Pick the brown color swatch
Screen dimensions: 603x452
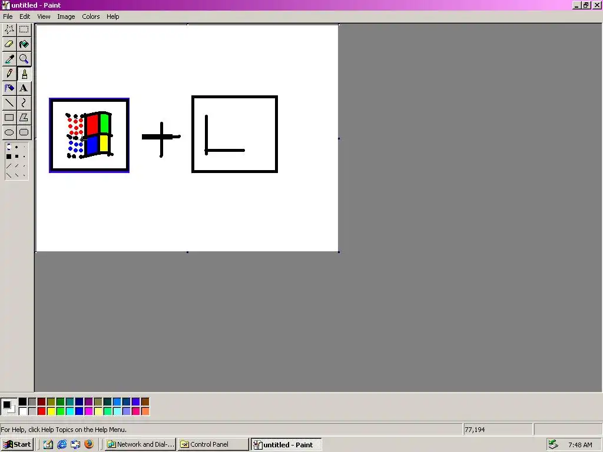[x=145, y=401]
